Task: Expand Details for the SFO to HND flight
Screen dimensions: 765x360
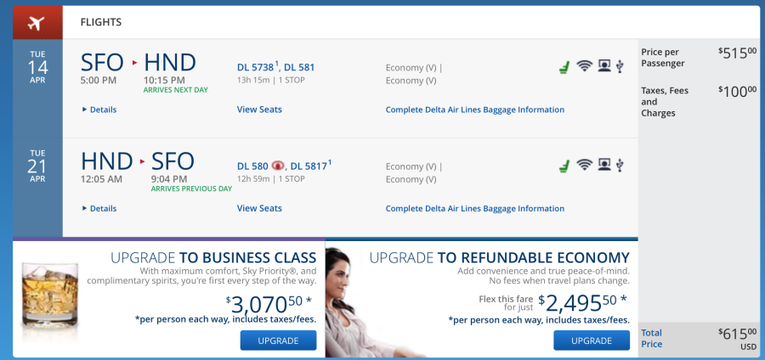Action: [x=99, y=110]
